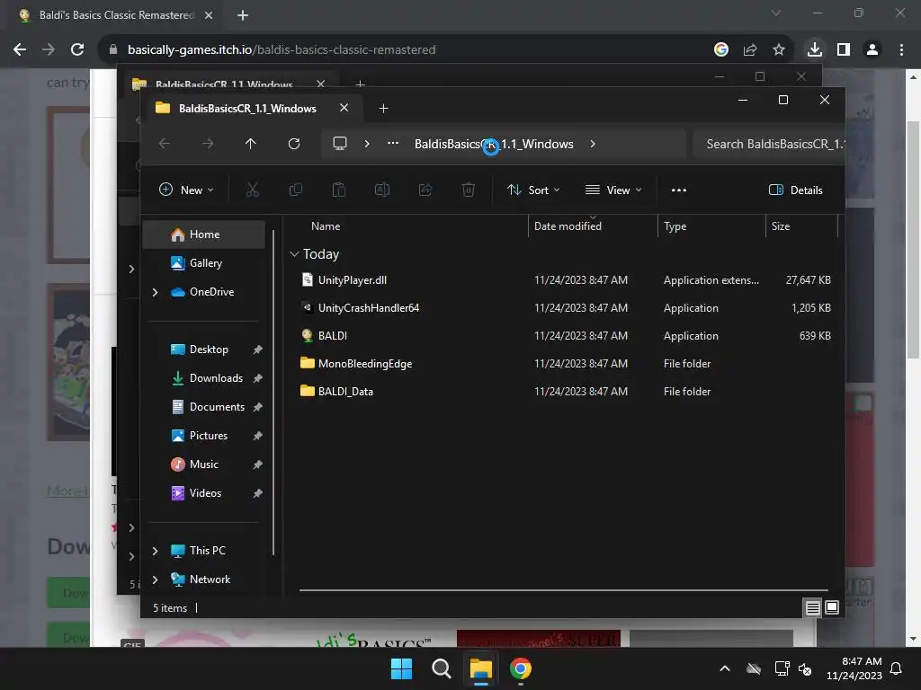Image resolution: width=921 pixels, height=690 pixels.
Task: Open hidden breadcrumb ellipsis in address bar
Action: point(393,144)
